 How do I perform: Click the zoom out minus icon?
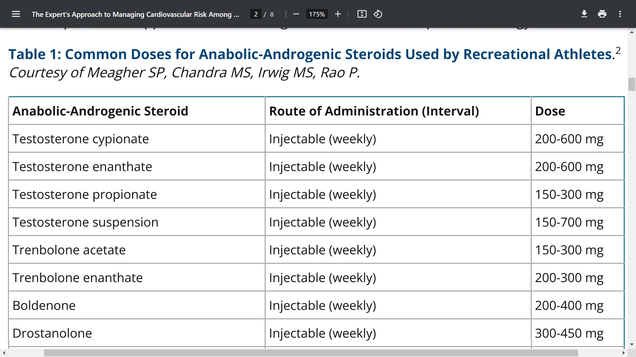point(296,14)
